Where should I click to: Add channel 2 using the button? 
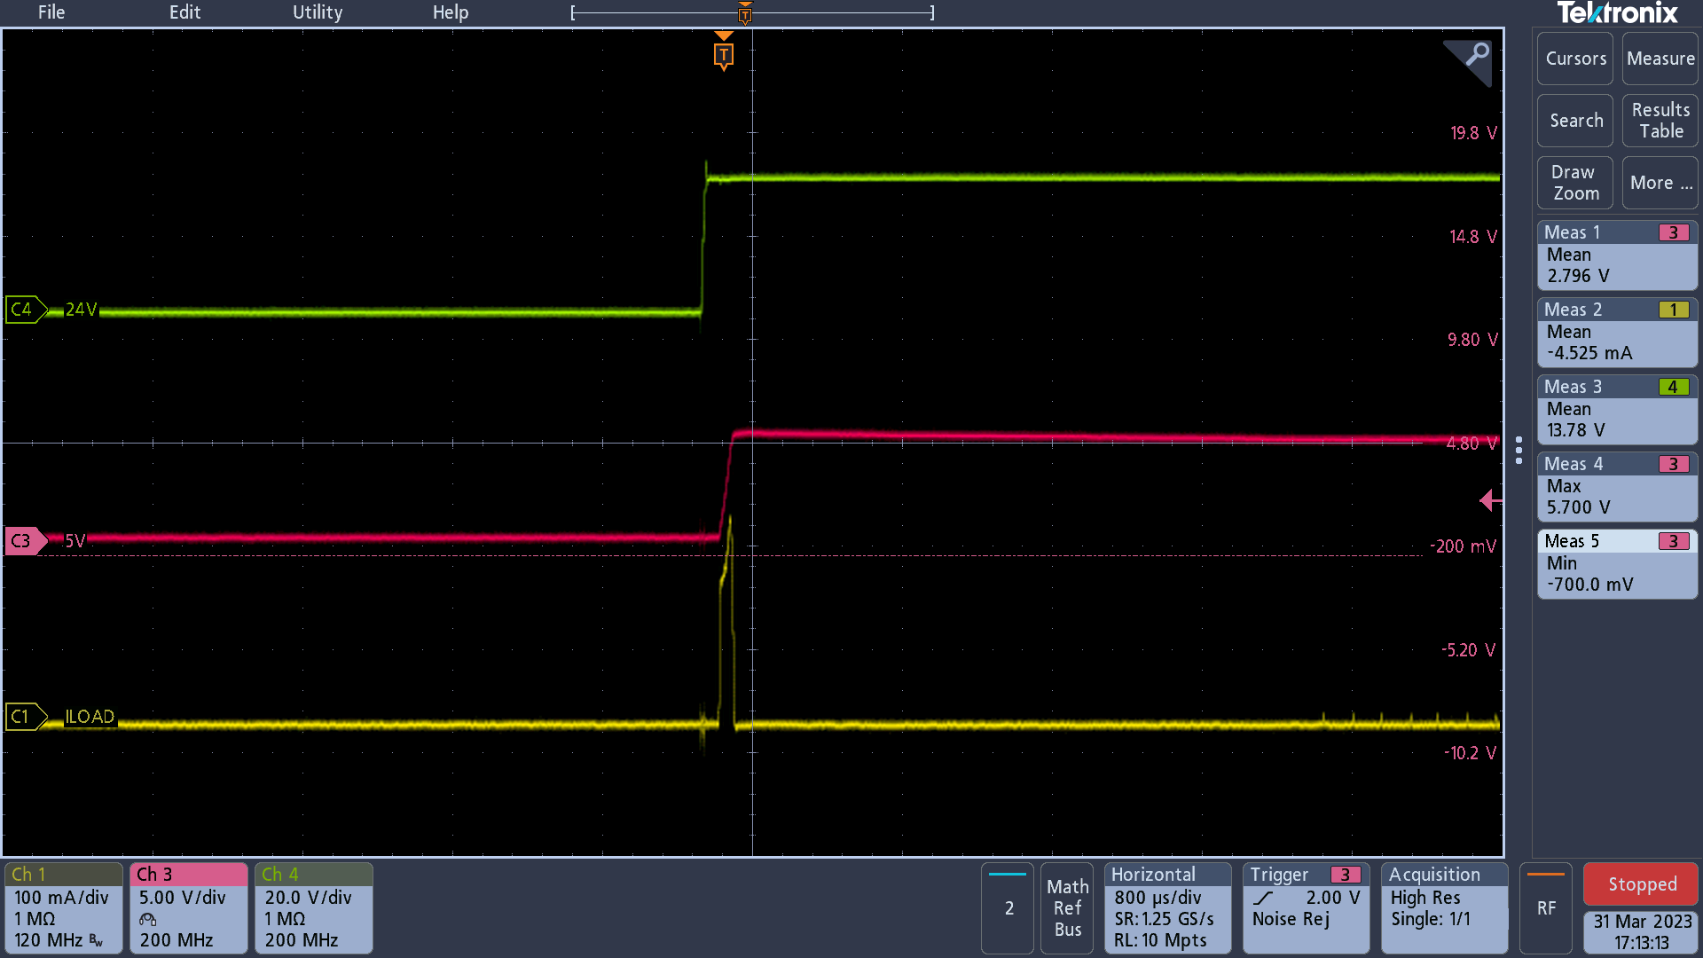1008,907
